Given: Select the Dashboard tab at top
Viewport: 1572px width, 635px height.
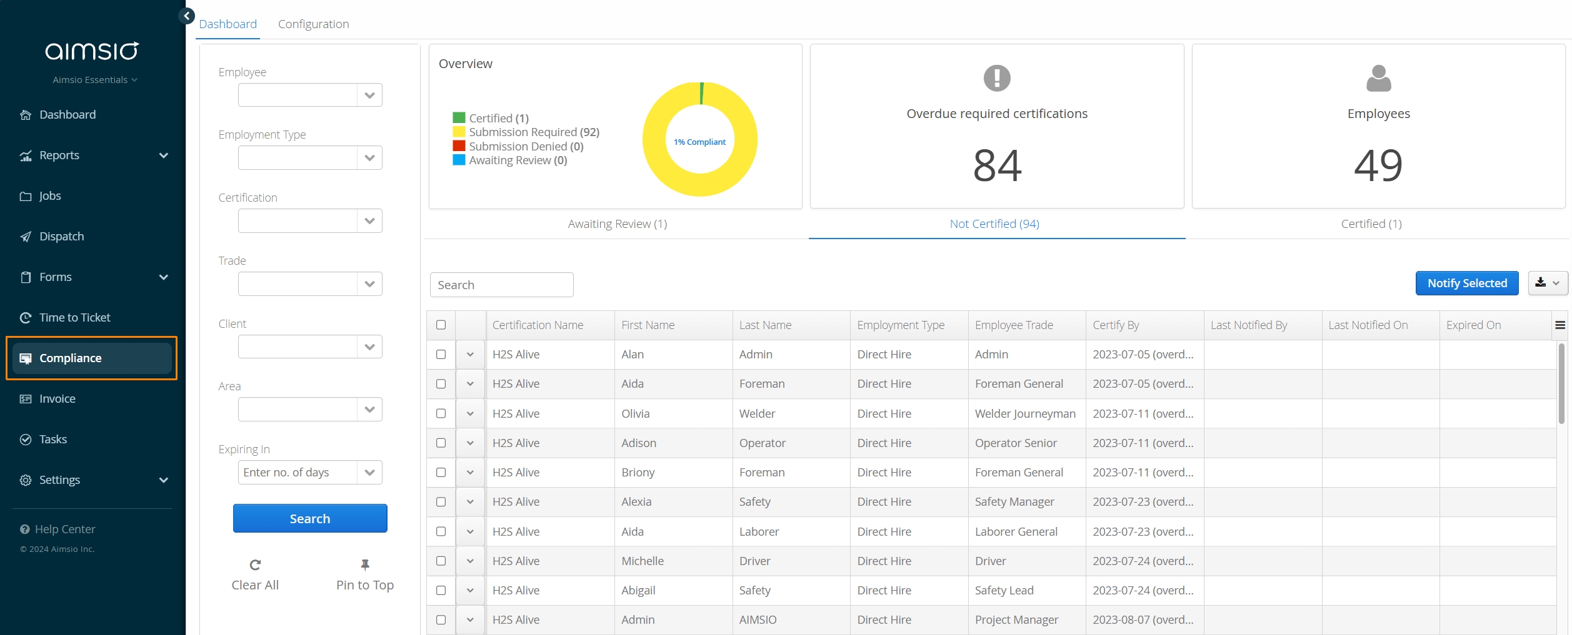Looking at the screenshot, I should [x=228, y=24].
